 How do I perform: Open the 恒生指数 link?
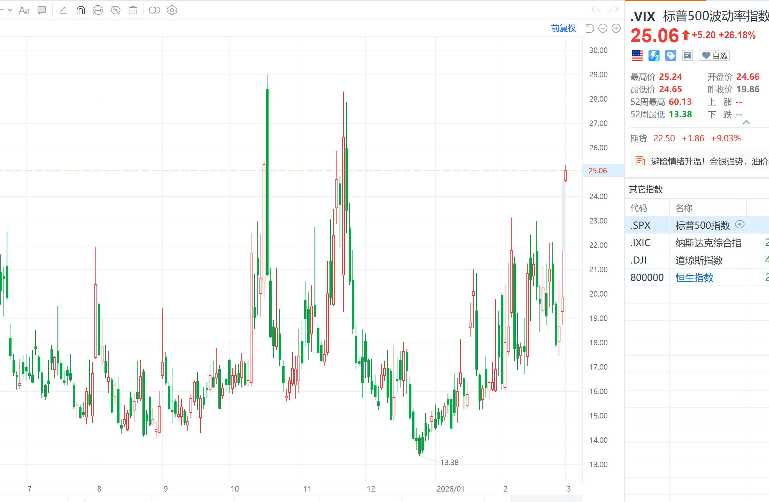[x=694, y=277]
